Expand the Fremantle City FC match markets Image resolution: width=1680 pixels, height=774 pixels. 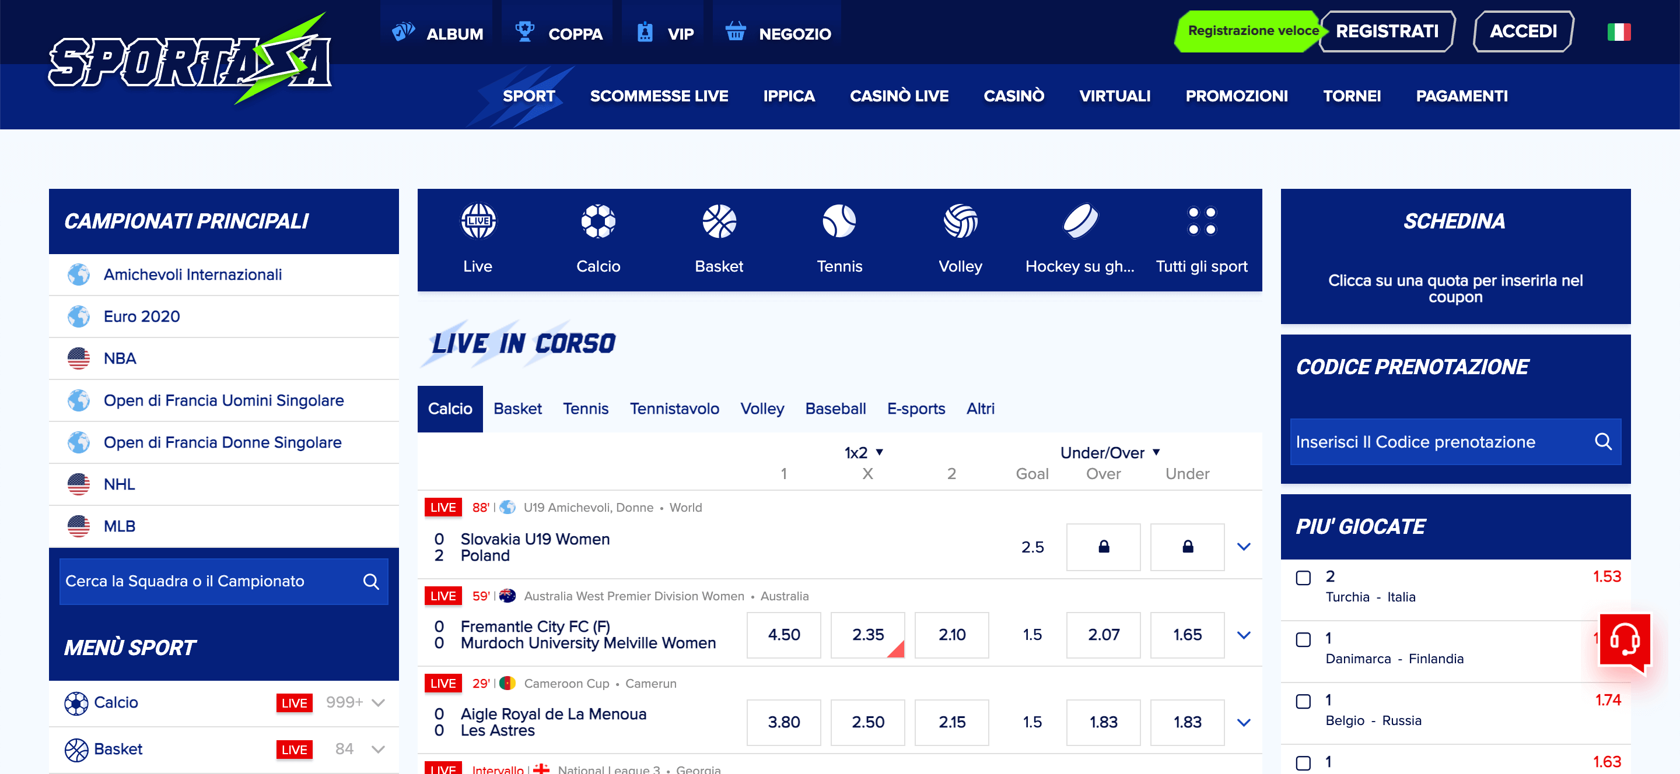click(x=1244, y=635)
